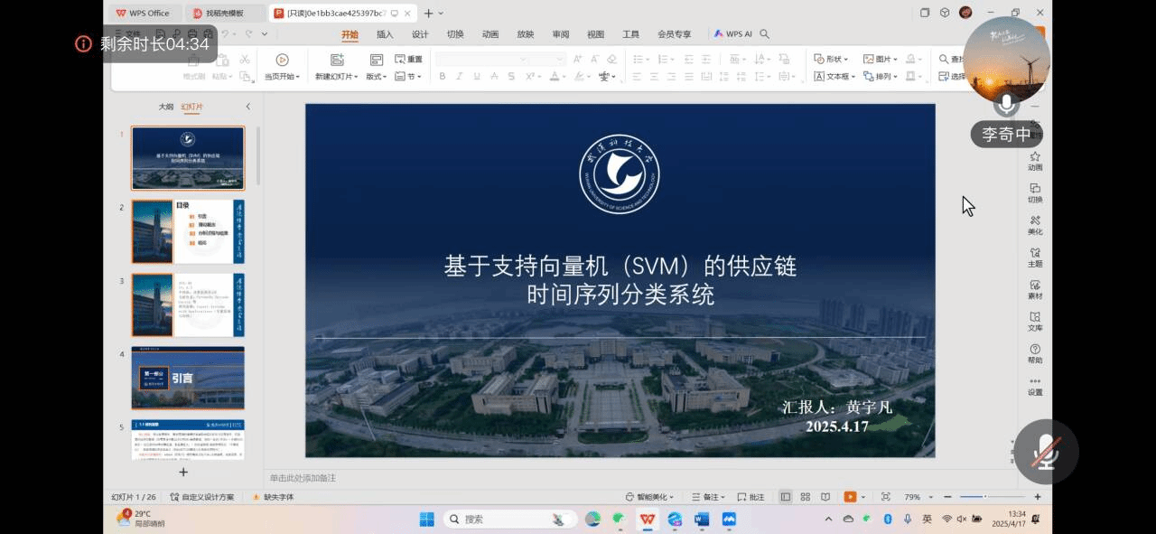This screenshot has height=534, width=1156.
Task: Click the add slide plus below thumbnails
Action: (183, 472)
